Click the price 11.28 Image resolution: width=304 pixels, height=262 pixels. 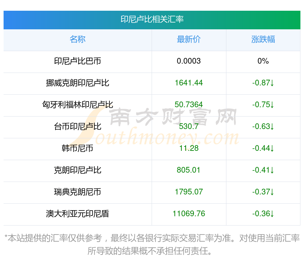[188, 148]
